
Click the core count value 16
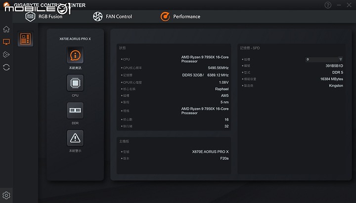pyautogui.click(x=226, y=120)
